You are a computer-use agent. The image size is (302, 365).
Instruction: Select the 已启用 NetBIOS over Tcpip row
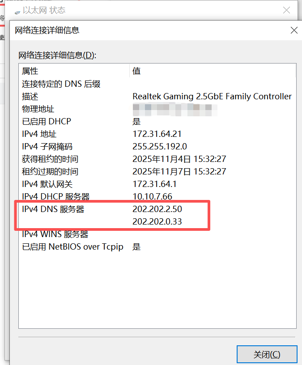coord(72,246)
